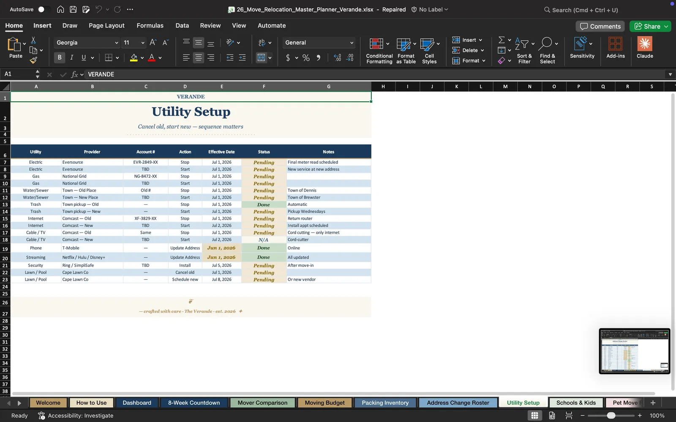676x422 pixels.
Task: Adjust the zoom slider handle
Action: tap(611, 416)
